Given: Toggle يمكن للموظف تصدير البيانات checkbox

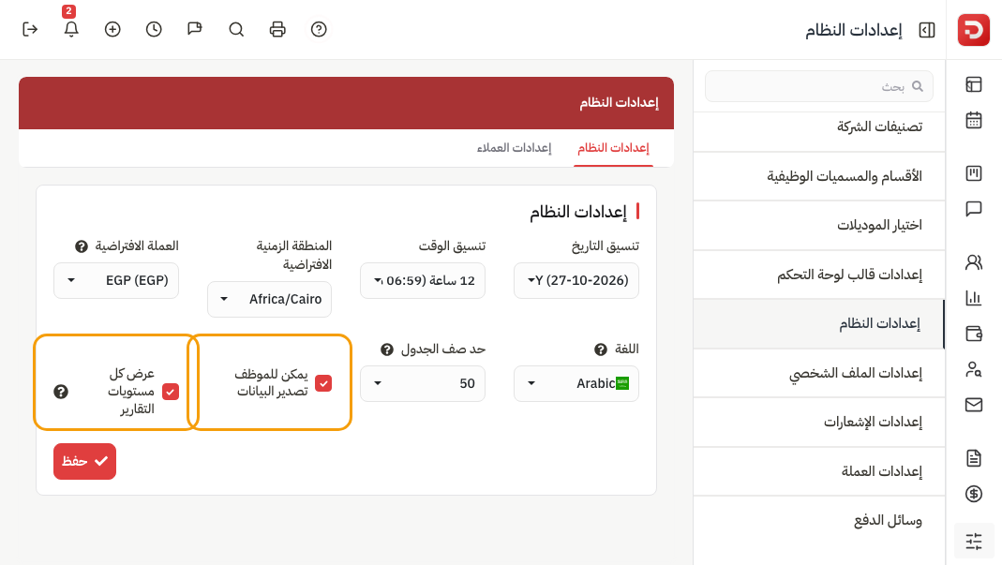Looking at the screenshot, I should click(323, 383).
